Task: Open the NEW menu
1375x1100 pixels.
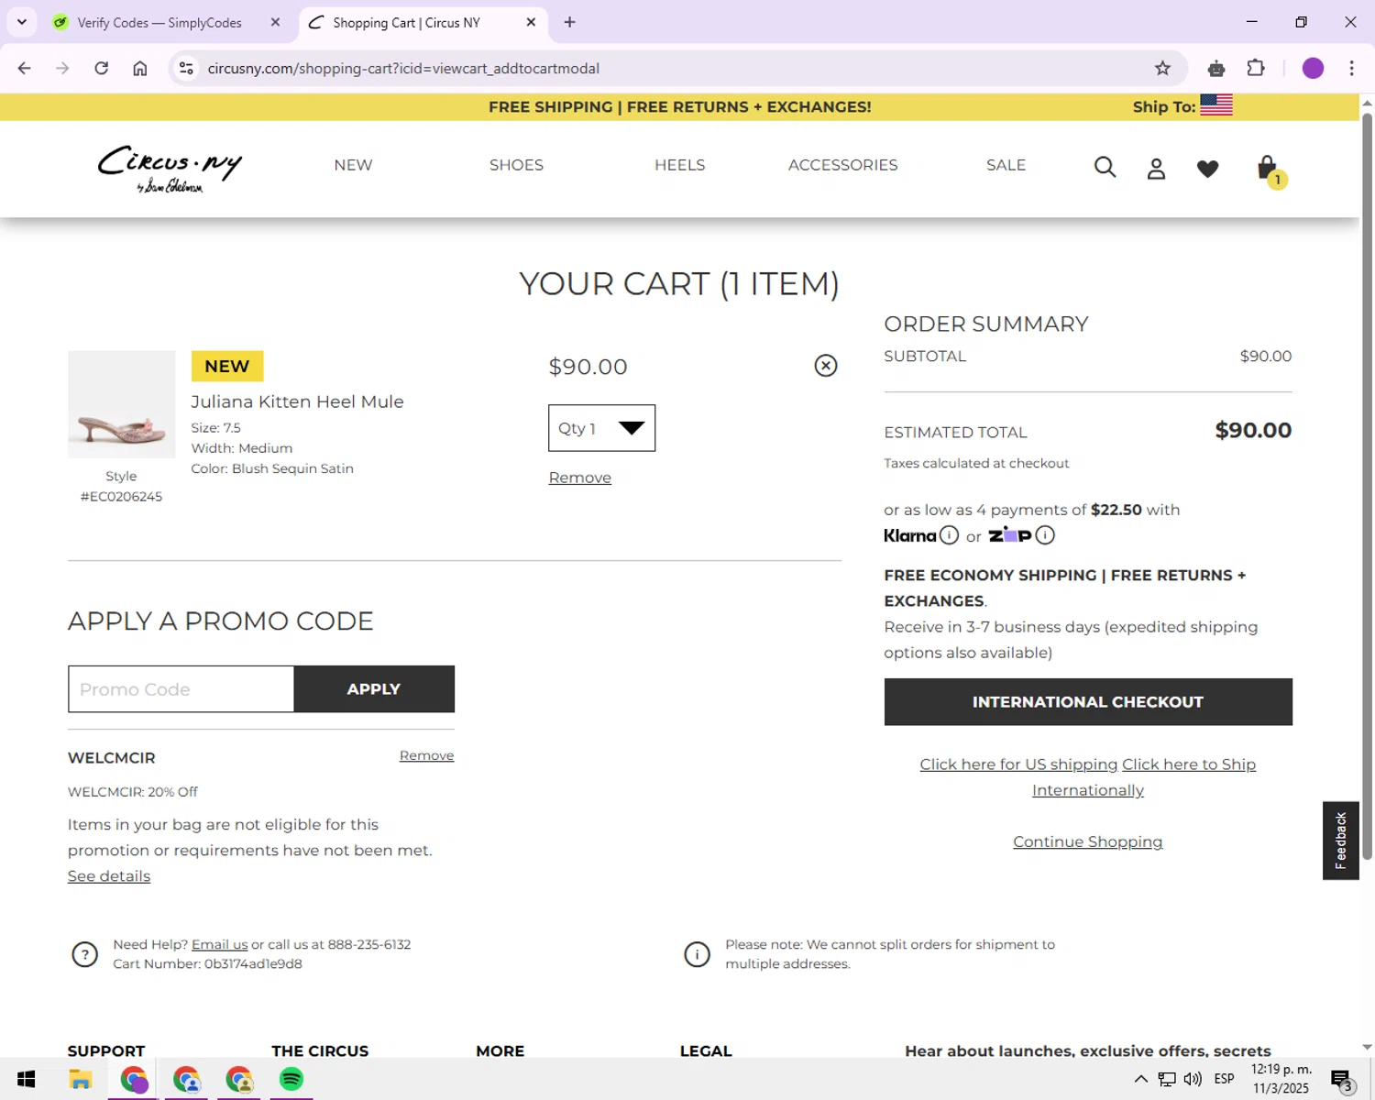Action: pos(353,165)
